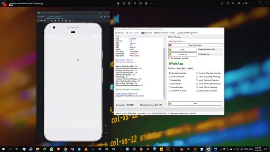The width and height of the screenshot is (270, 152).
Task: Select the Pixel XL API 31 tab
Action: [55, 17]
